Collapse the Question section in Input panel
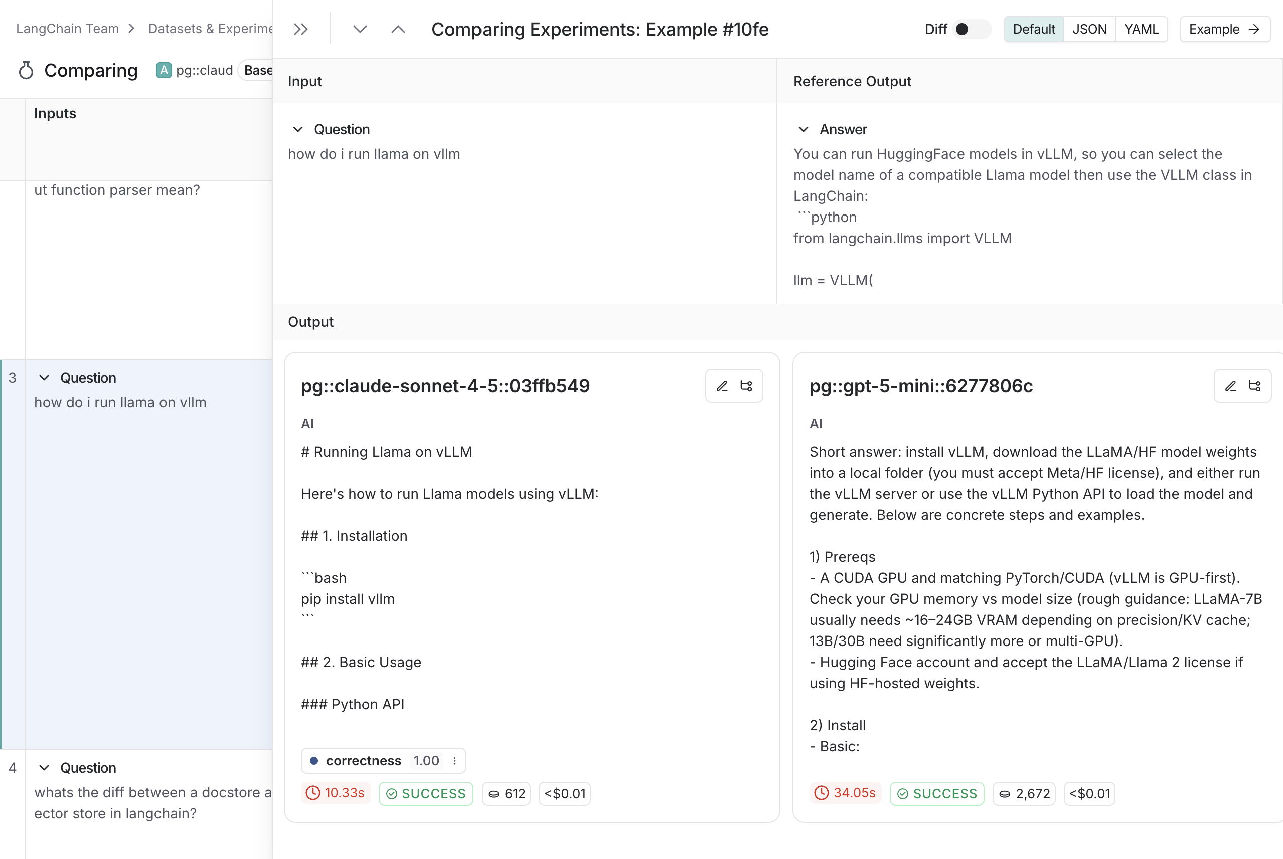The width and height of the screenshot is (1283, 859). pyautogui.click(x=298, y=129)
